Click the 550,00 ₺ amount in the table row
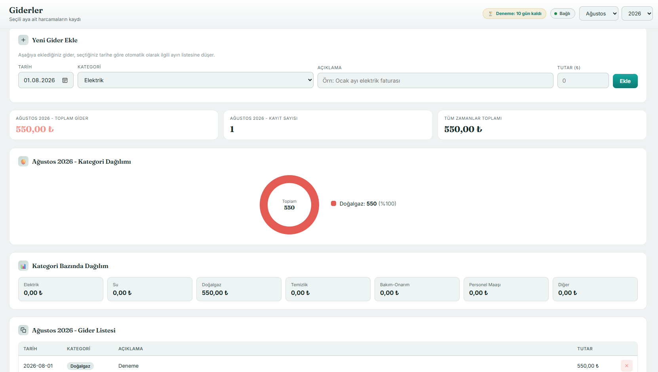 click(588, 366)
